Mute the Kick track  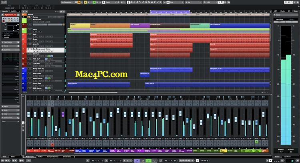click(x=29, y=34)
